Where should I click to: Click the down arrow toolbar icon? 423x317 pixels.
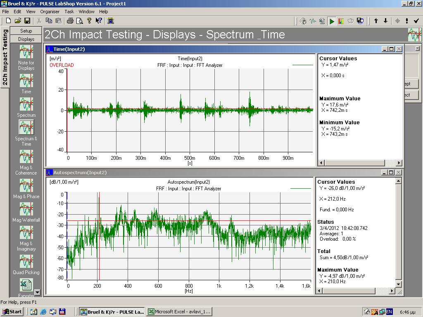tap(385, 21)
